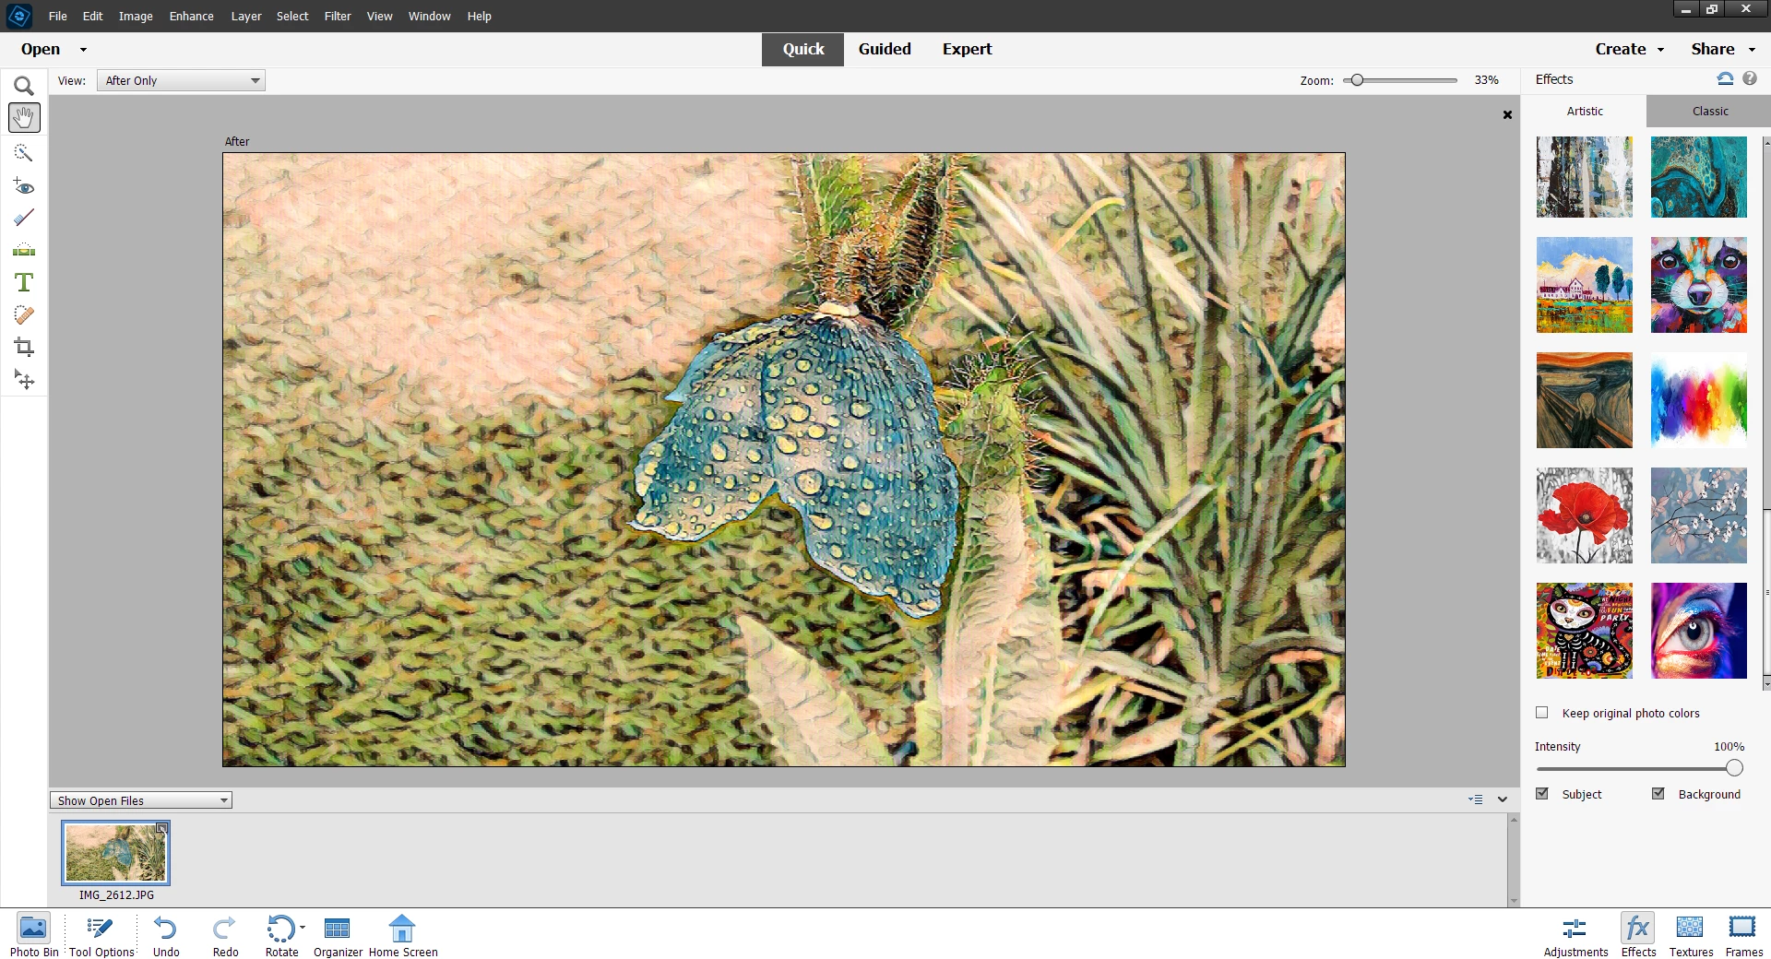This screenshot has width=1771, height=959.
Task: Reset the Effects panel
Action: [x=1725, y=78]
